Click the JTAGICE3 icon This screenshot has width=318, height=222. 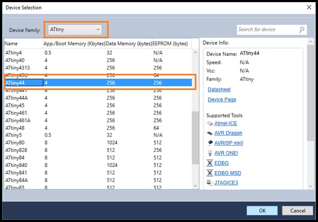click(x=210, y=183)
